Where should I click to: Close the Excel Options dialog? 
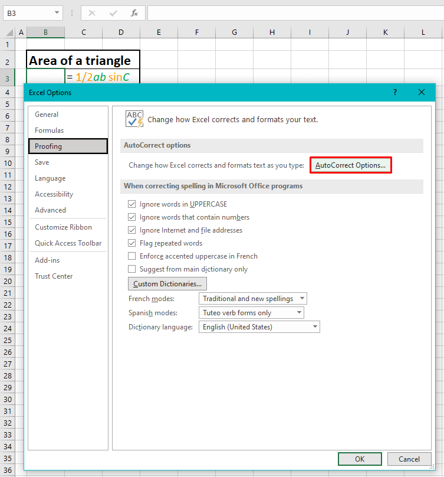click(421, 92)
